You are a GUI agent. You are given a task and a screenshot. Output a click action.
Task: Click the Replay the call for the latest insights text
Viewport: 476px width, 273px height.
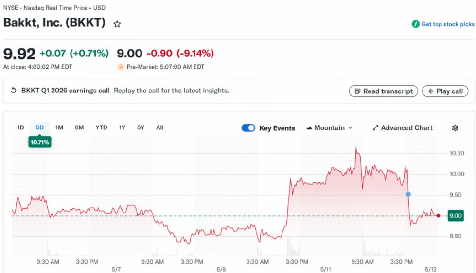[x=171, y=91]
